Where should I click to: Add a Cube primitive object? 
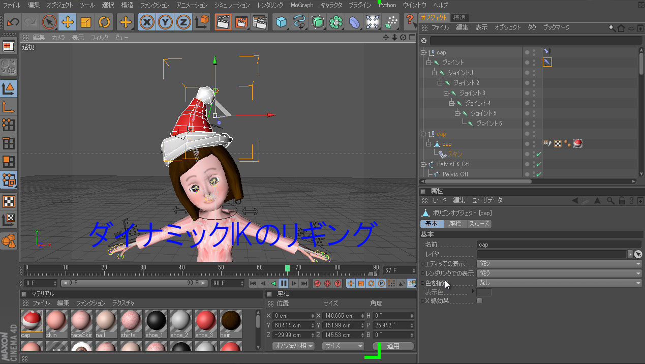click(x=281, y=22)
